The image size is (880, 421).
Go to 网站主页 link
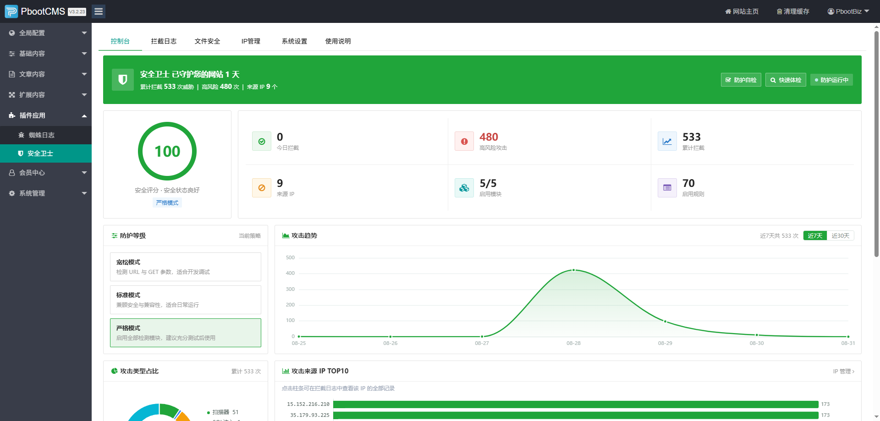coord(742,11)
